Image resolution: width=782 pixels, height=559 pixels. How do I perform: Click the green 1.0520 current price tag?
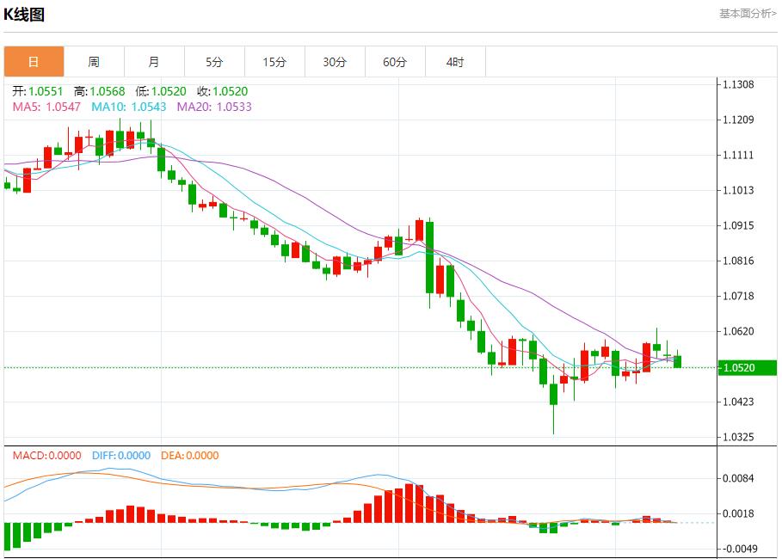click(x=747, y=368)
